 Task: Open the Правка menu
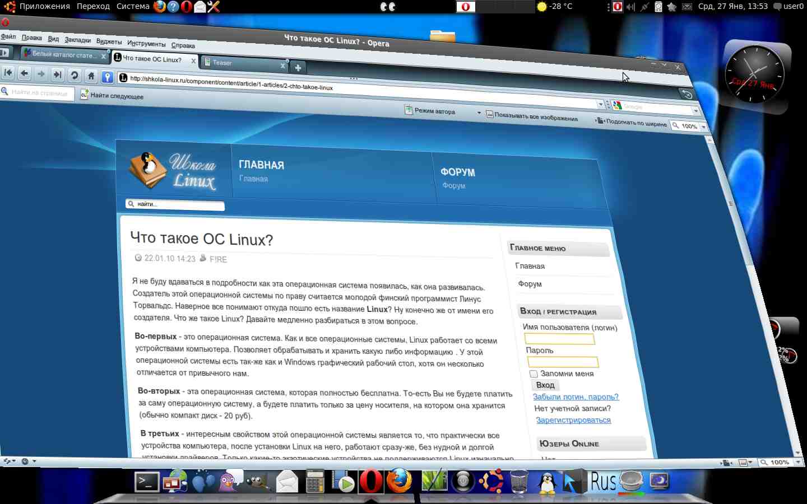tap(31, 38)
